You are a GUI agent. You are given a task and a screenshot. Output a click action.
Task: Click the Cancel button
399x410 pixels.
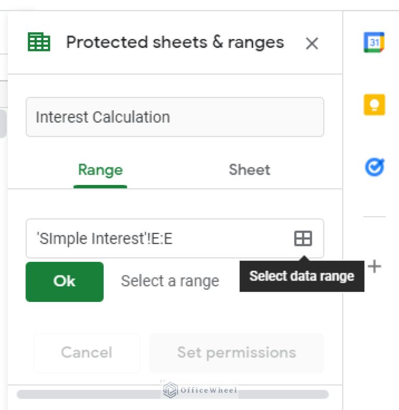pos(87,352)
